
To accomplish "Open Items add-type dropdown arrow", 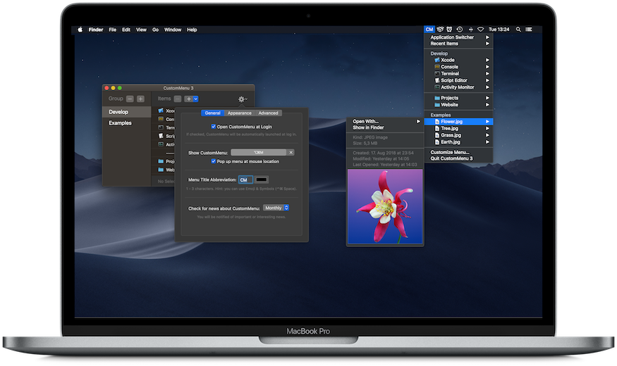I will pos(195,99).
